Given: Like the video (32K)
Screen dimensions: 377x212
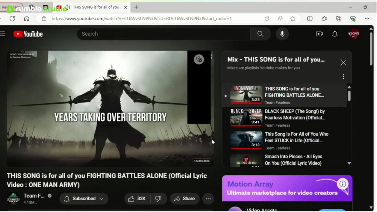Looking at the screenshot, I should coord(137,199).
